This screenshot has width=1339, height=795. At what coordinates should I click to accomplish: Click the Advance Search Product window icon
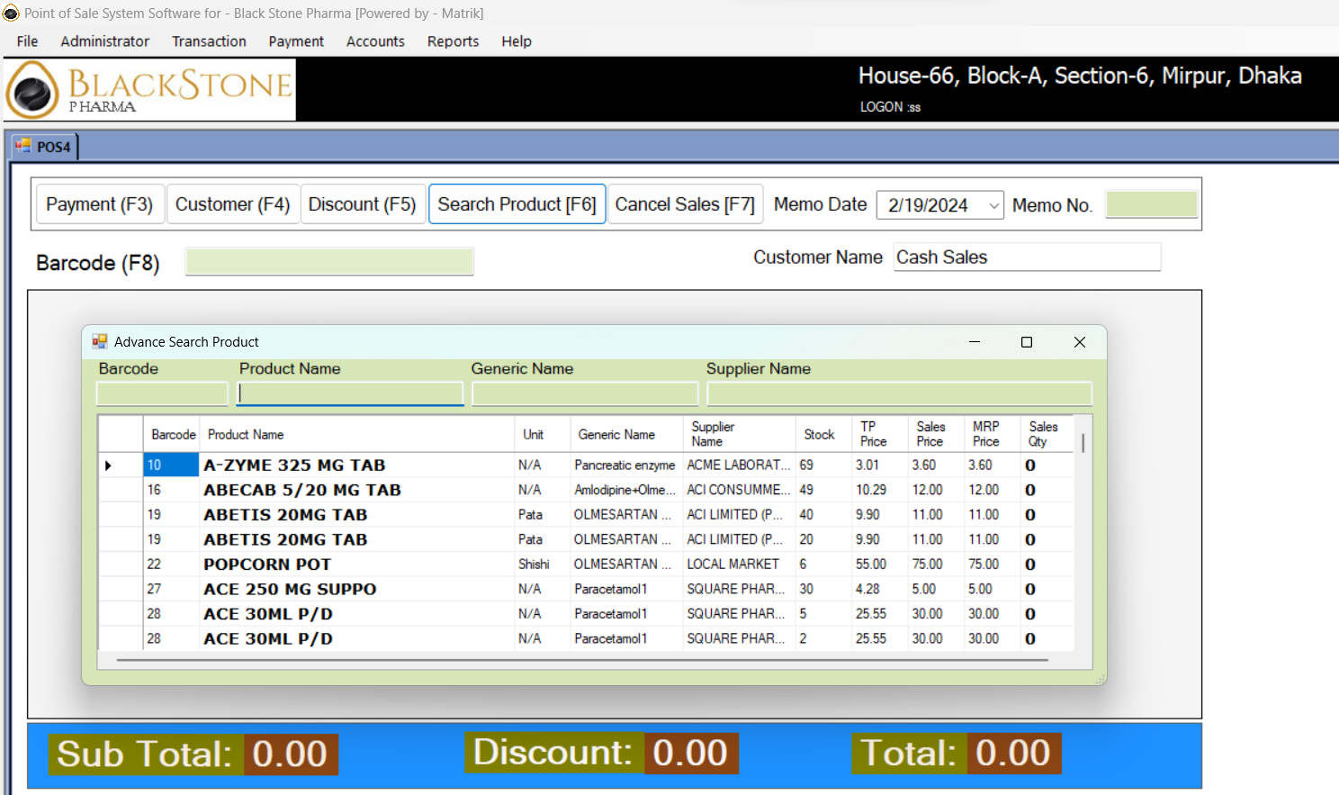[x=100, y=342]
